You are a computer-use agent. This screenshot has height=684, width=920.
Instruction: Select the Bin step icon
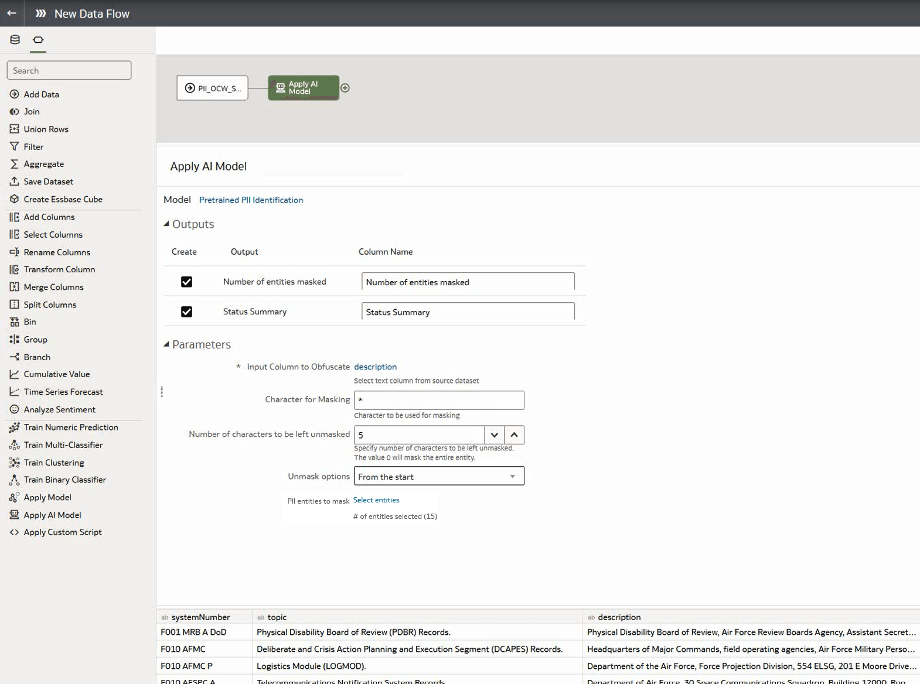click(15, 322)
